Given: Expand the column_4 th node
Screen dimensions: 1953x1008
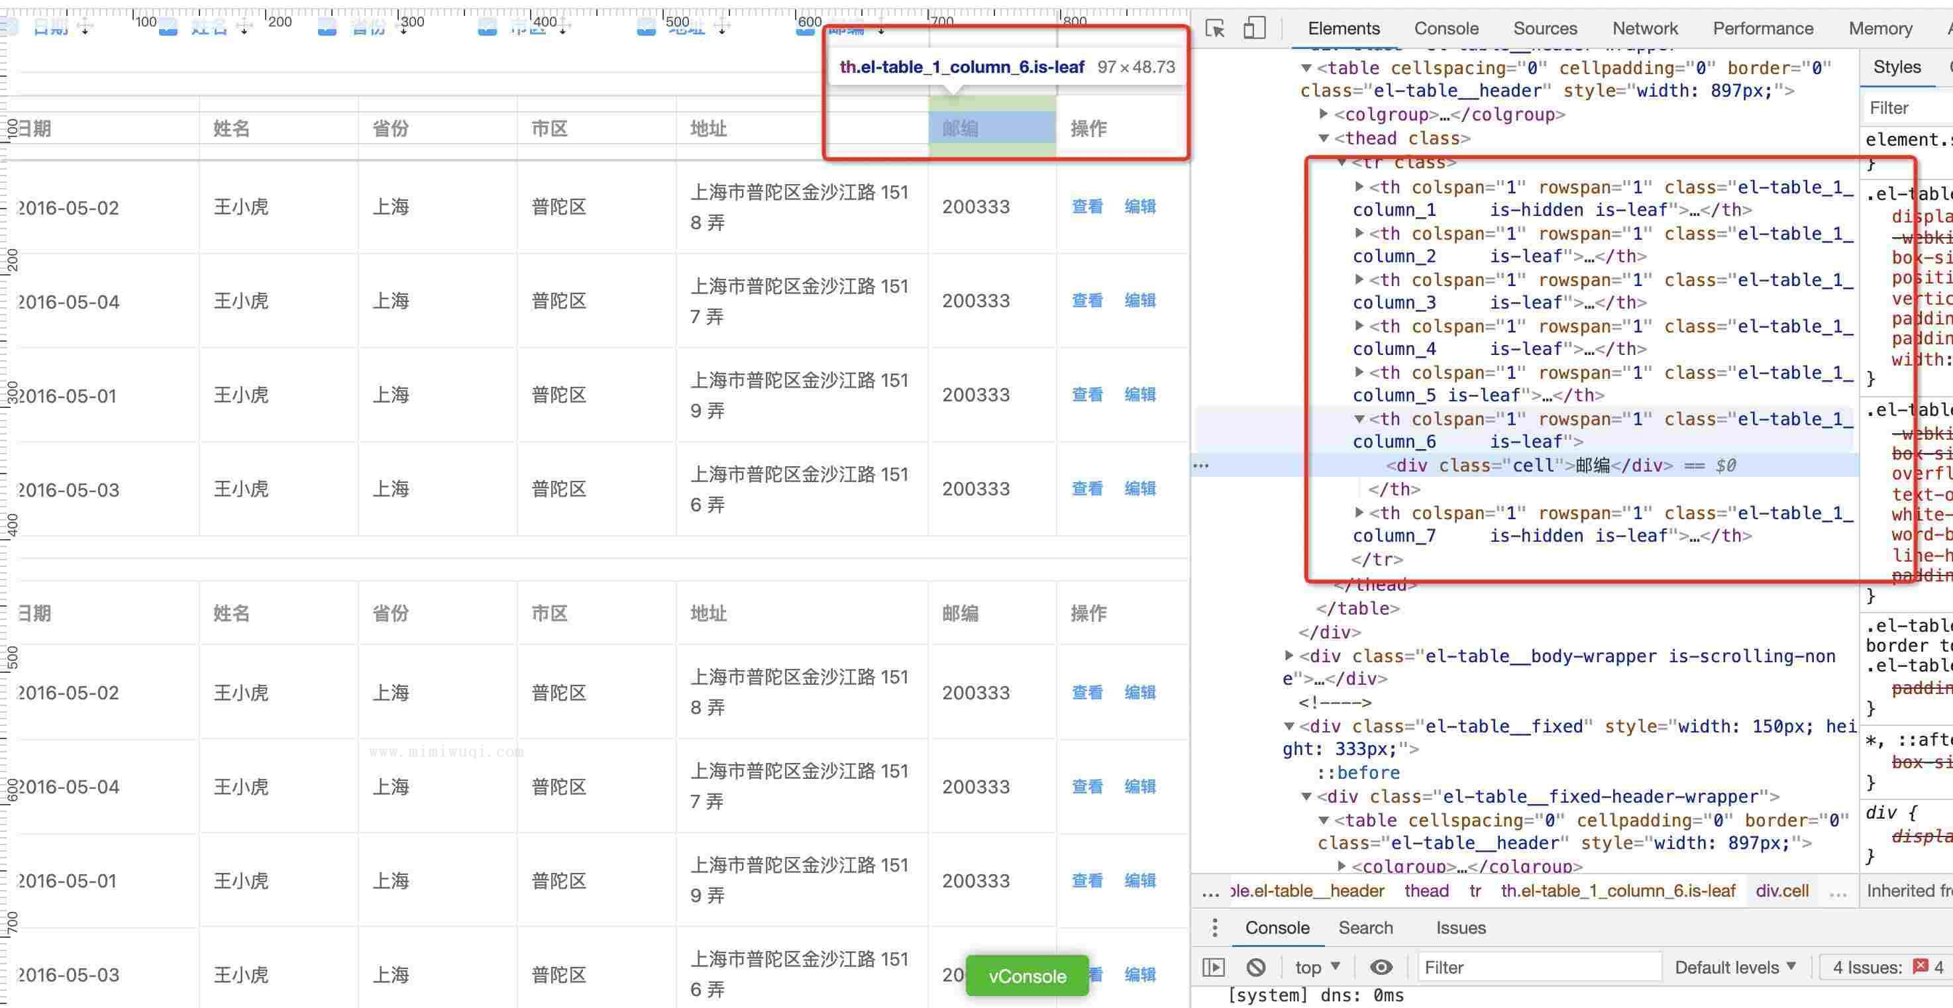Looking at the screenshot, I should pyautogui.click(x=1359, y=325).
